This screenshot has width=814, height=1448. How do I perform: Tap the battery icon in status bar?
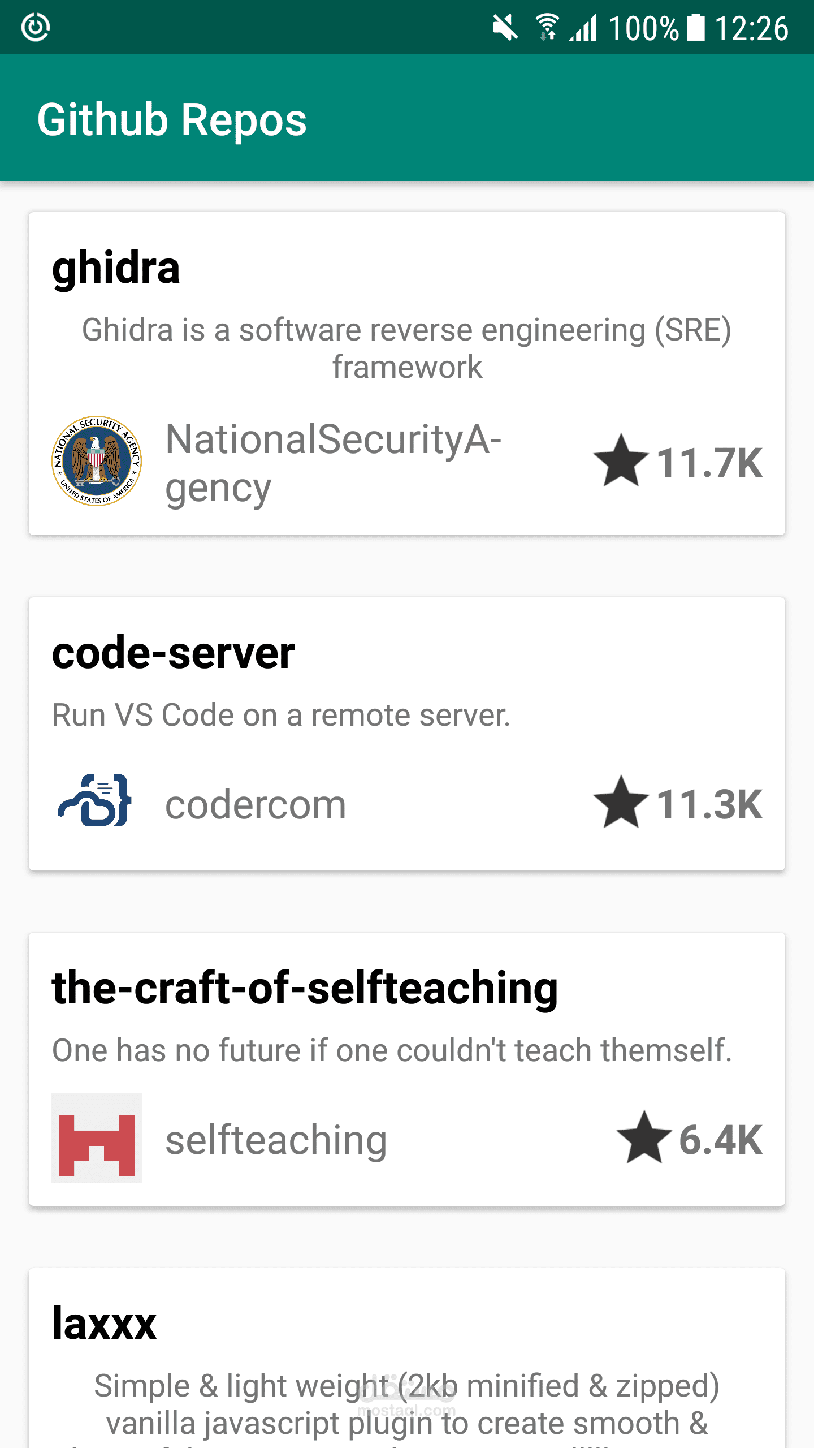(x=696, y=27)
